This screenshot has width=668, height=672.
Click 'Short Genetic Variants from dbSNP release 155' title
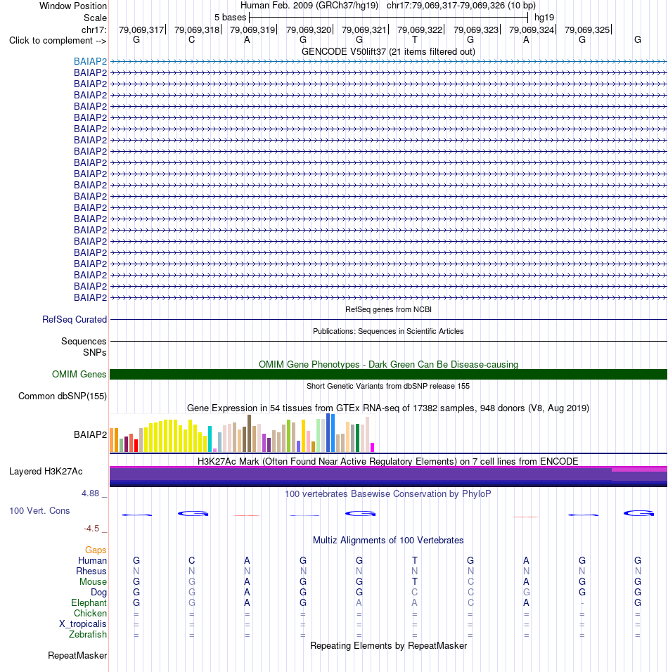(x=388, y=386)
